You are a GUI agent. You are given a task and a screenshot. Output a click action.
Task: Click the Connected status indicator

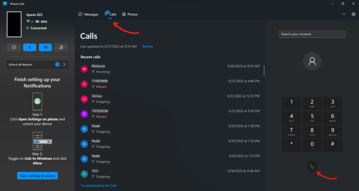36,28
